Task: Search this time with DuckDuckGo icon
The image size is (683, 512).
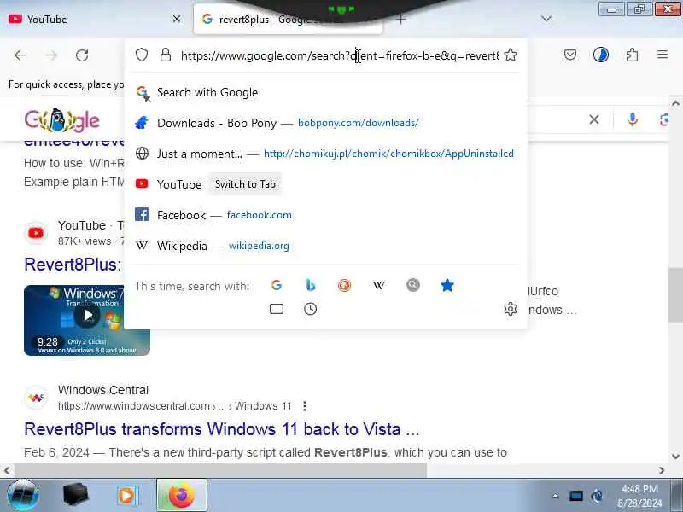Action: pos(345,285)
